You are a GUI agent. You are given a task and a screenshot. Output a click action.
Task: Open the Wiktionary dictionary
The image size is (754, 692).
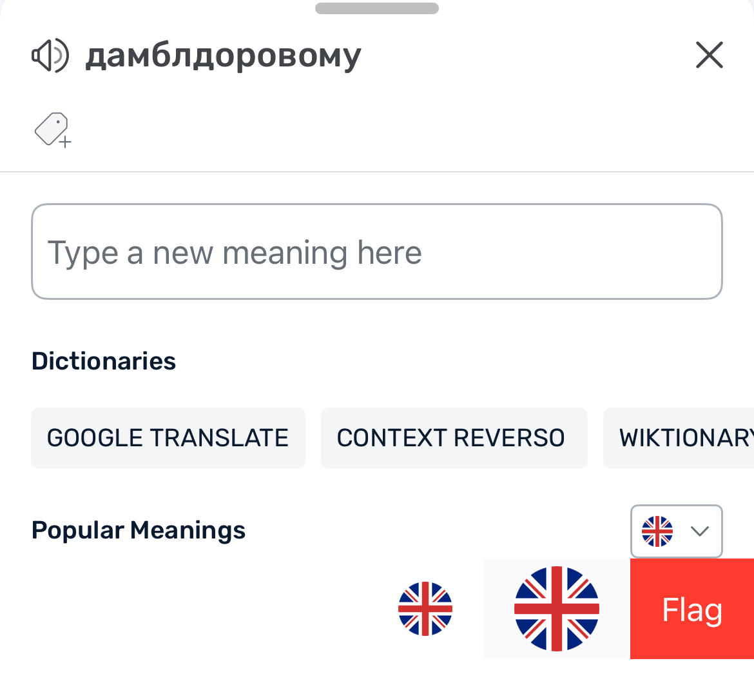tap(679, 438)
